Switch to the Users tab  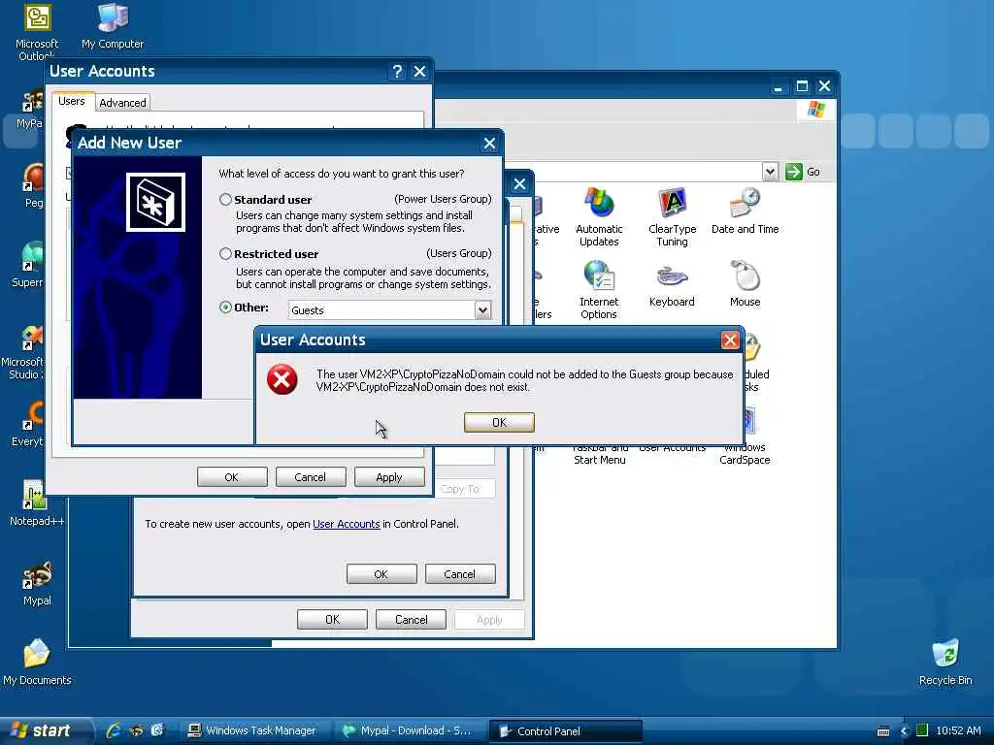click(x=71, y=101)
